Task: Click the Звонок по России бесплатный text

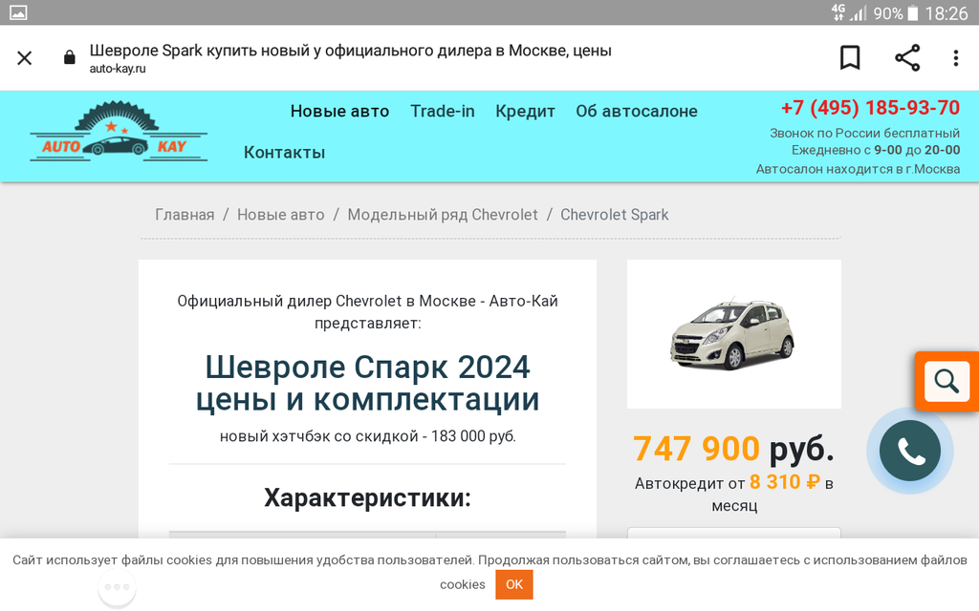Action: click(x=864, y=133)
